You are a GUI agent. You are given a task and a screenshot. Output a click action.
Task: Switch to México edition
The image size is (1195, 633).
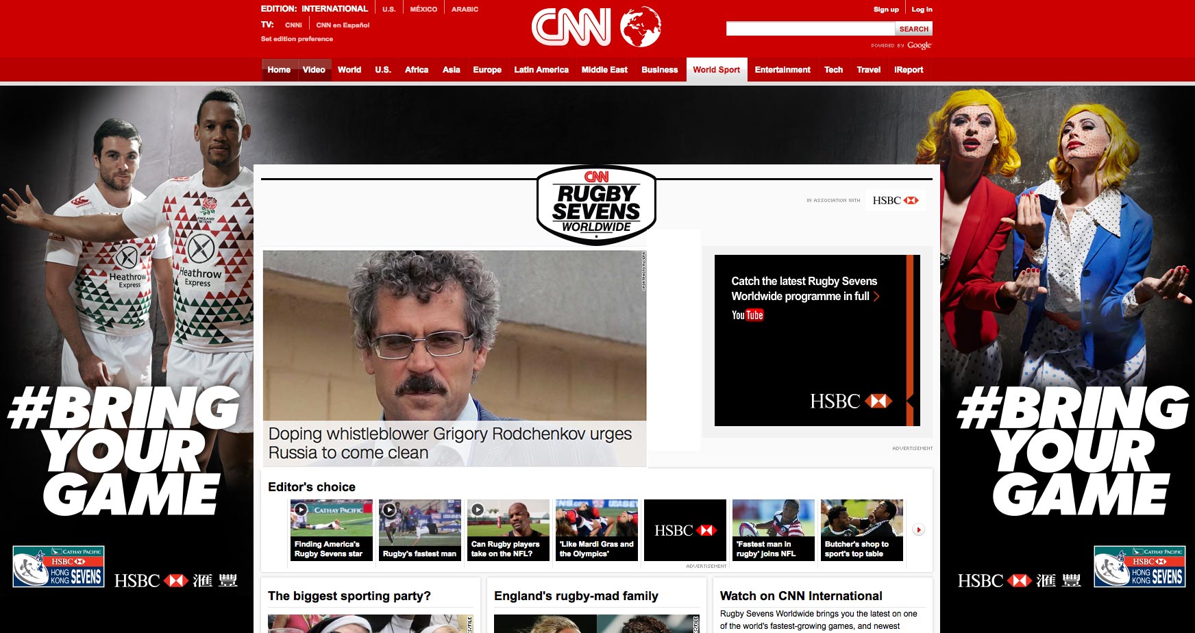423,10
